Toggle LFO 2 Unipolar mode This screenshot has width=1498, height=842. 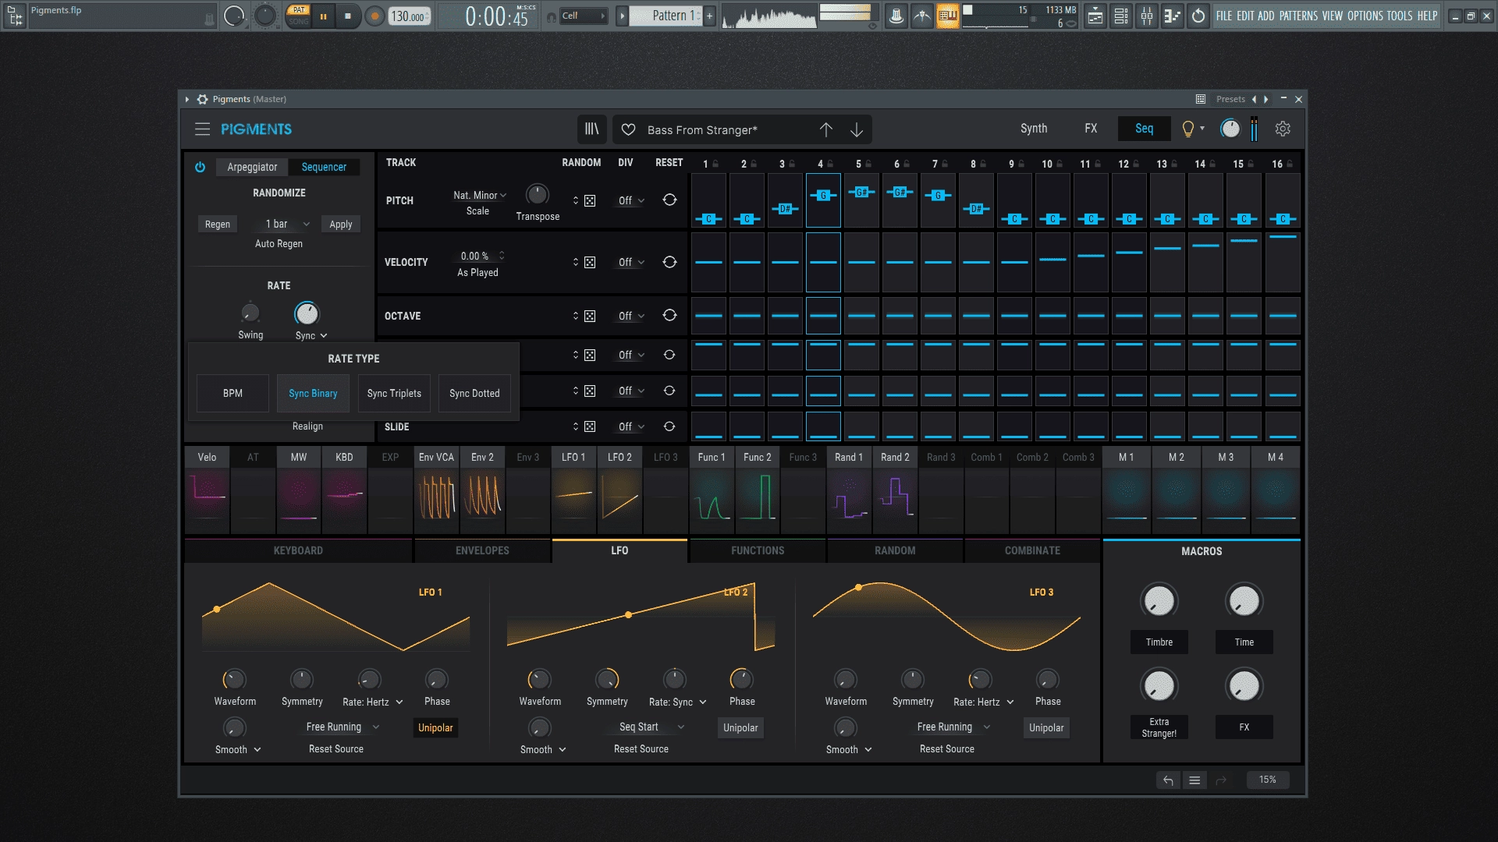pos(740,727)
